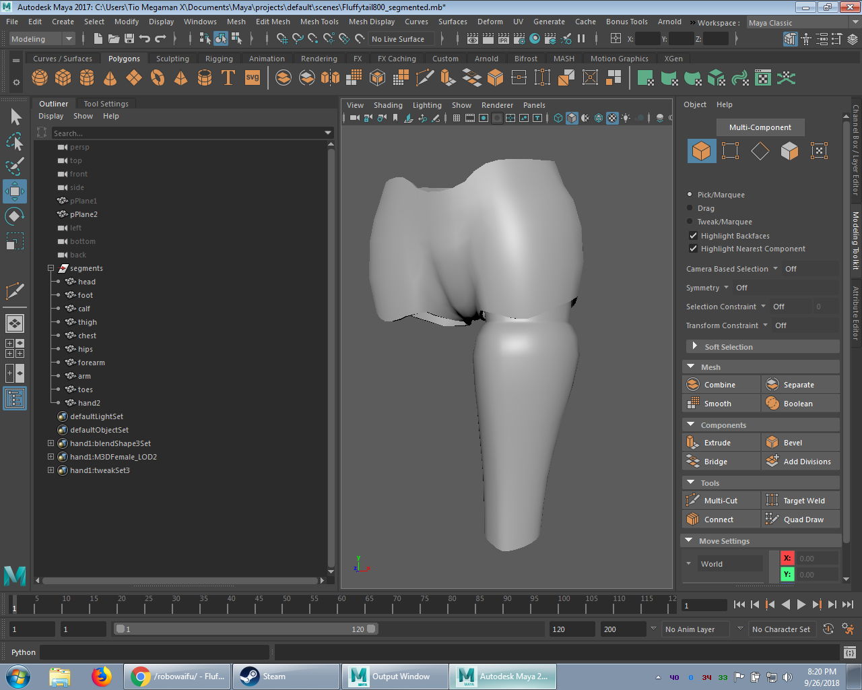
Task: Expand Soft Selection section
Action: (694, 346)
